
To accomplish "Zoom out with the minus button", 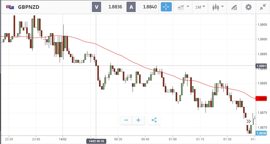I will [x=126, y=120].
